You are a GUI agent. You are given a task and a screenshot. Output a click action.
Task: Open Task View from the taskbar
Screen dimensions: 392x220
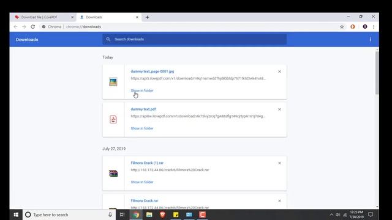122,215
